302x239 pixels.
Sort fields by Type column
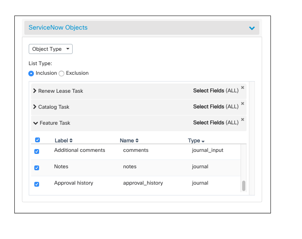pos(196,140)
